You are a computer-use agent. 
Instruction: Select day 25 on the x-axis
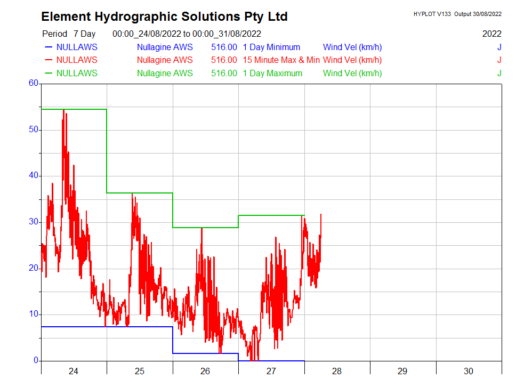[x=139, y=371]
